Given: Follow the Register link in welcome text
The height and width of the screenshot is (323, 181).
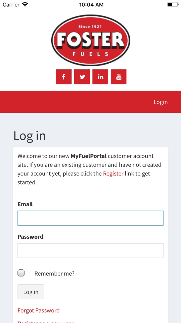Looking at the screenshot, I should [113, 174].
